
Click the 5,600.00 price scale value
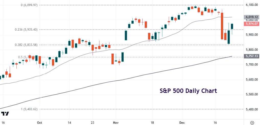pyautogui.click(x=251, y=80)
